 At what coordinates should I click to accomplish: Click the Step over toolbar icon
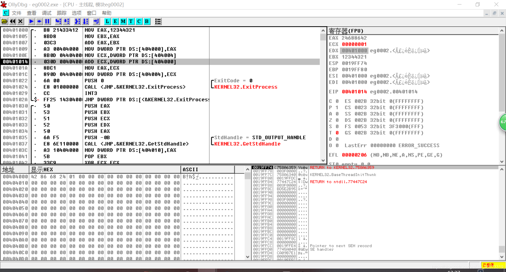pyautogui.click(x=66, y=22)
